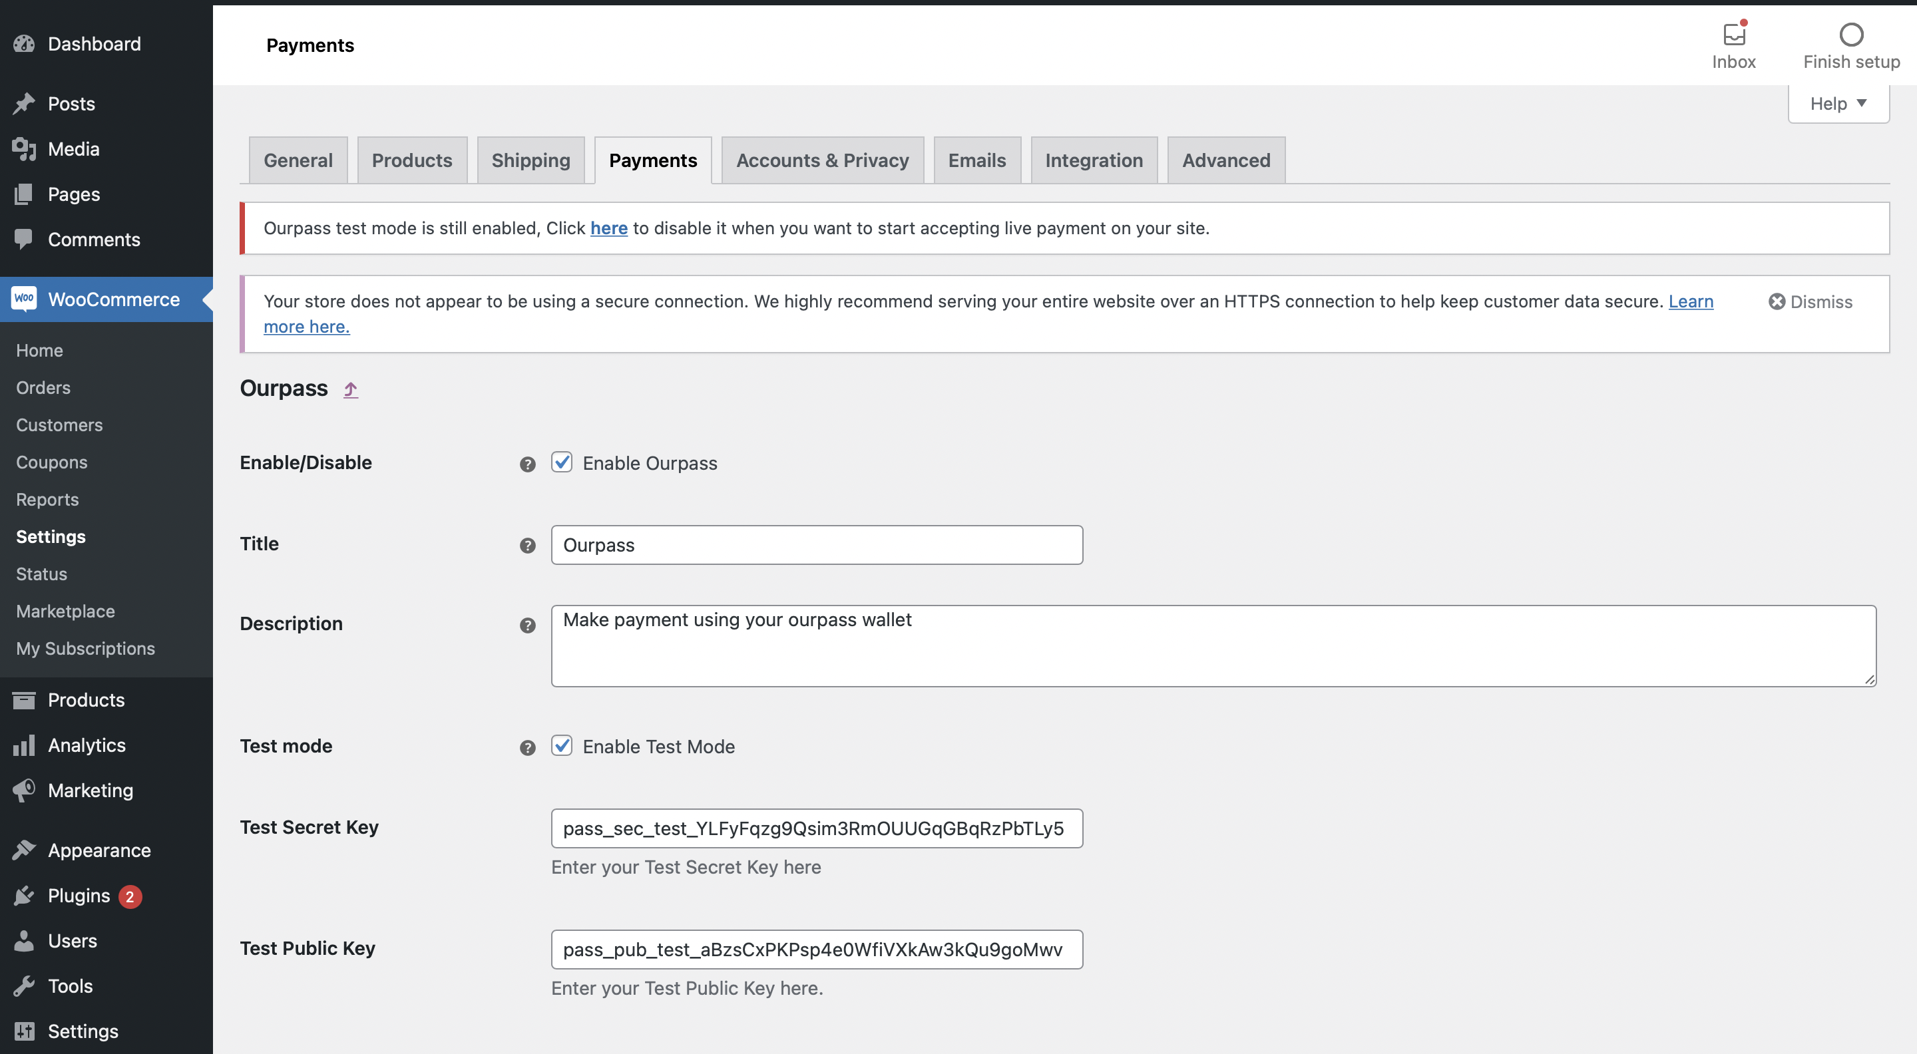
Task: Uncheck the Enable Test Mode checkbox
Action: 562,745
